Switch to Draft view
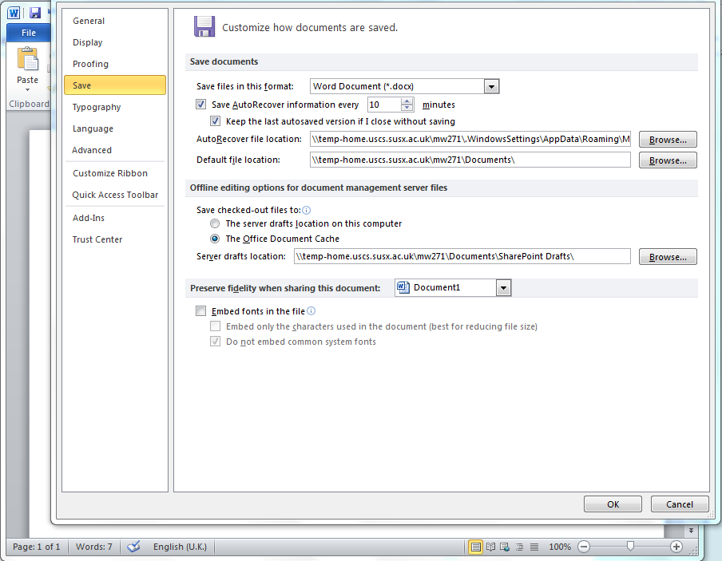 [x=534, y=547]
